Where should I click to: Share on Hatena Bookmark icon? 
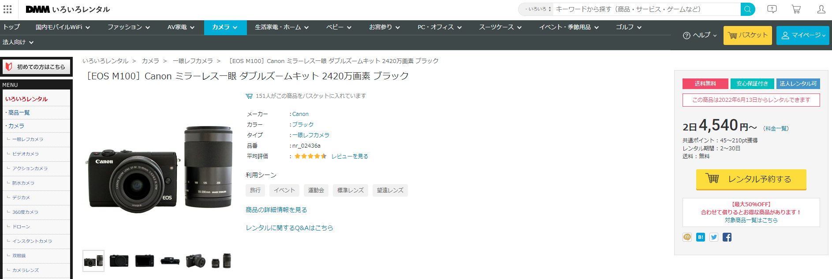[701, 237]
